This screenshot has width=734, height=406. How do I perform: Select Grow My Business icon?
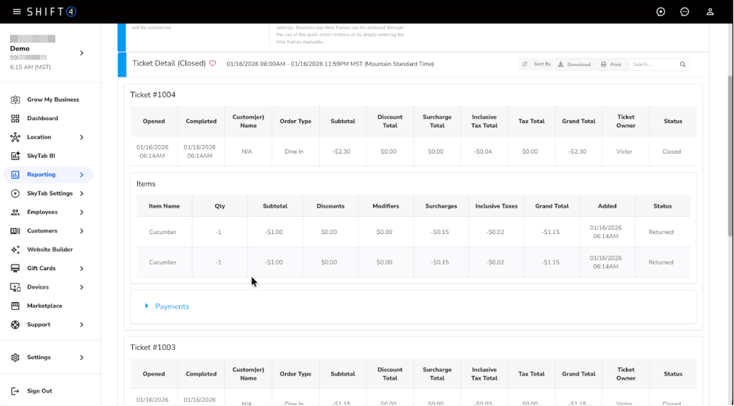15,100
